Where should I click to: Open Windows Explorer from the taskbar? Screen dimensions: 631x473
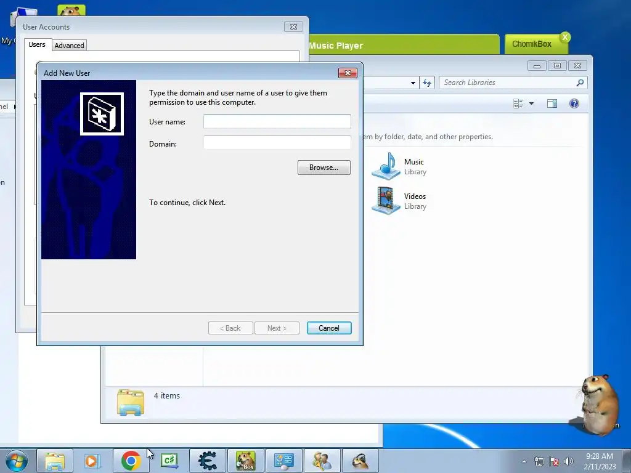pyautogui.click(x=55, y=461)
